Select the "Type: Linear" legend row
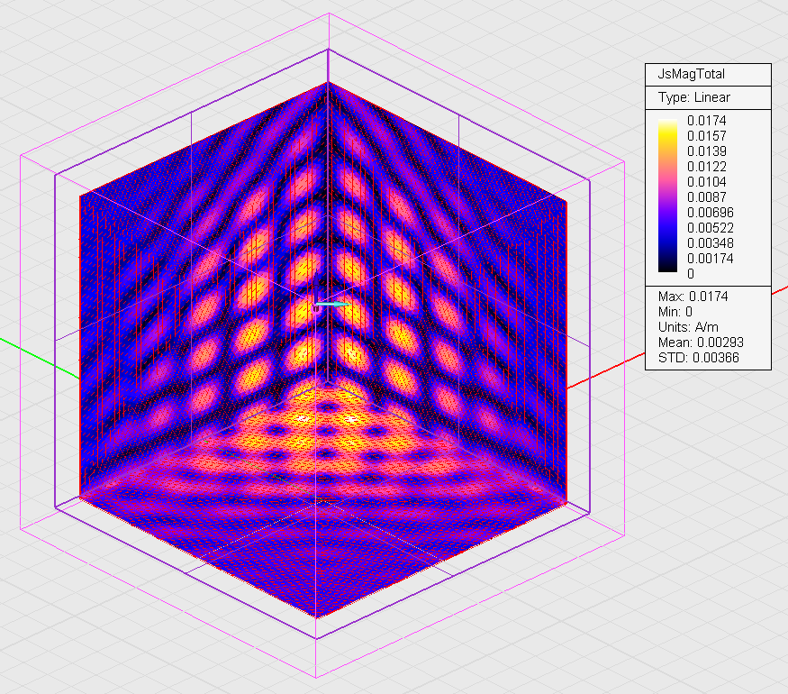 pyautogui.click(x=694, y=97)
